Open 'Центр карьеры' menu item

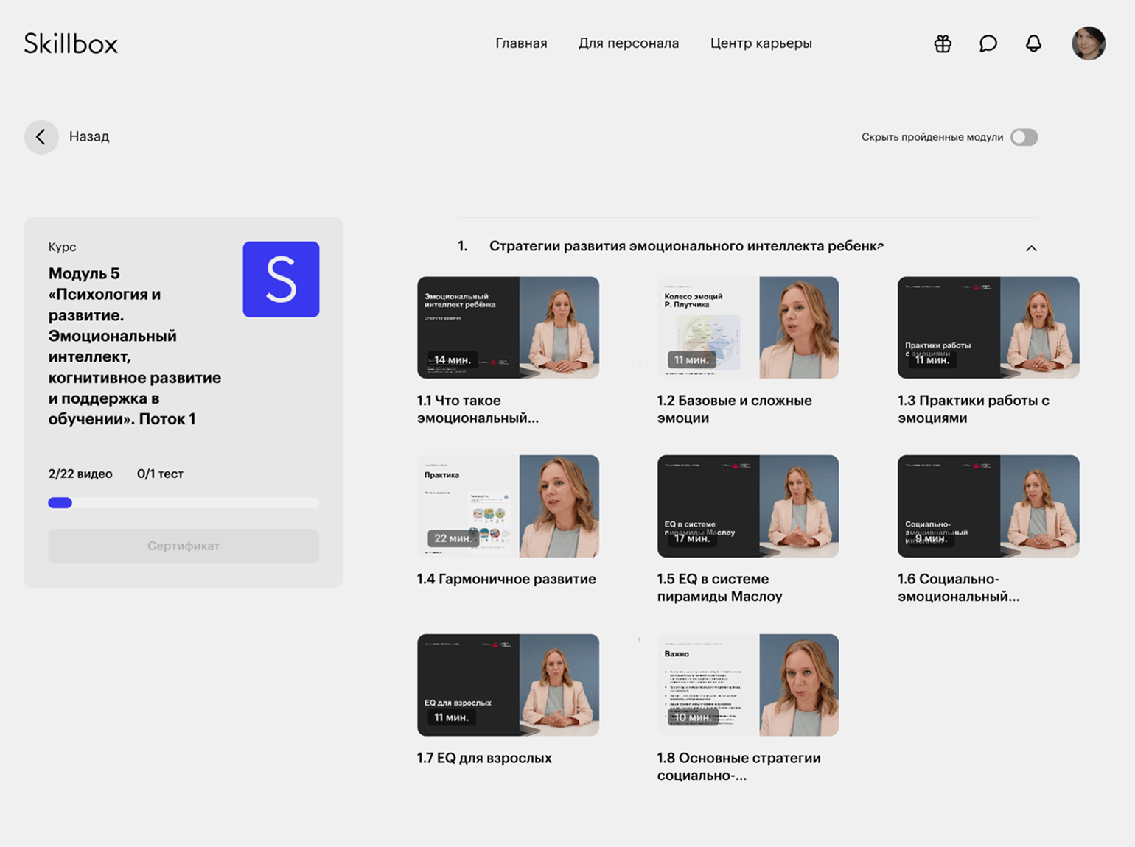[x=761, y=43]
